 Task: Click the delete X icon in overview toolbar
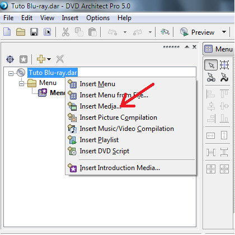(60, 59)
